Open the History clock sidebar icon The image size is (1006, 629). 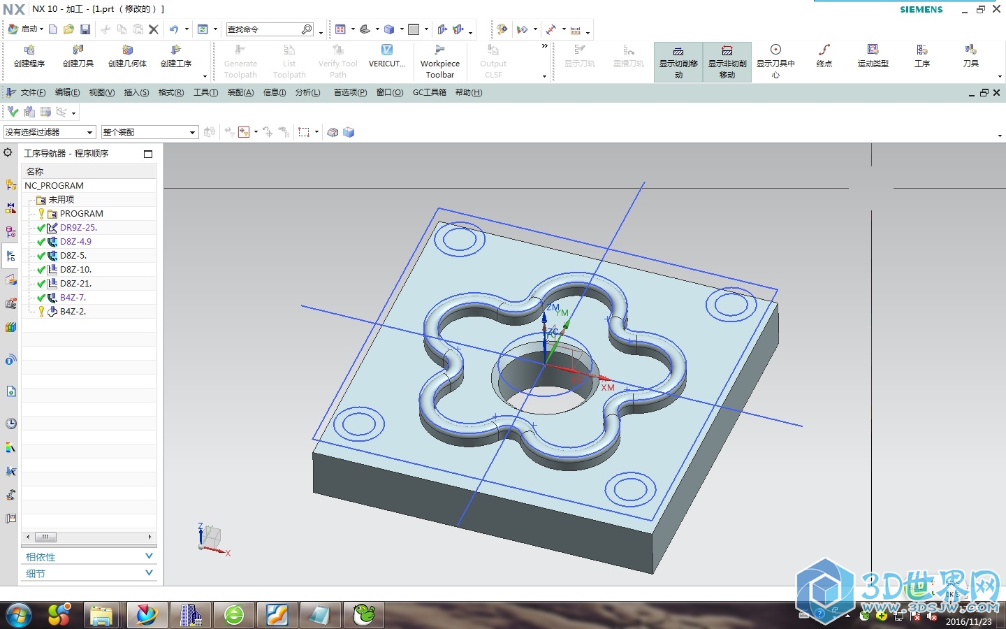tap(10, 424)
